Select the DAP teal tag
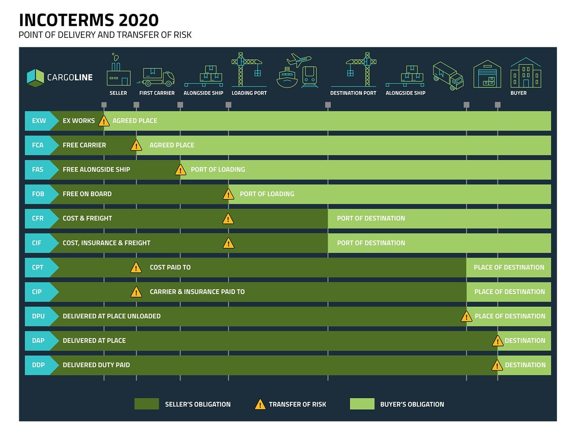The width and height of the screenshot is (575, 439). (41, 341)
